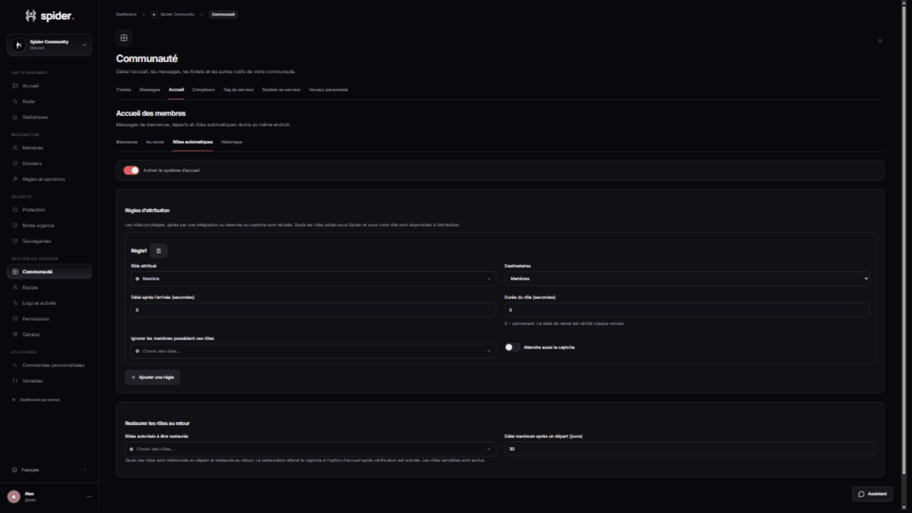This screenshot has height=513, width=912.
Task: Open the Ignorer les membres roles dropdown
Action: [313, 351]
